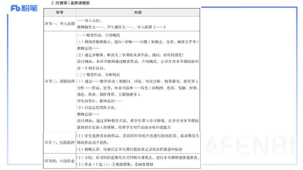Screen dimensions: 303x170
Task: Click the subheading '（一）略赏作品、介绍概况'
Action: 98,35
